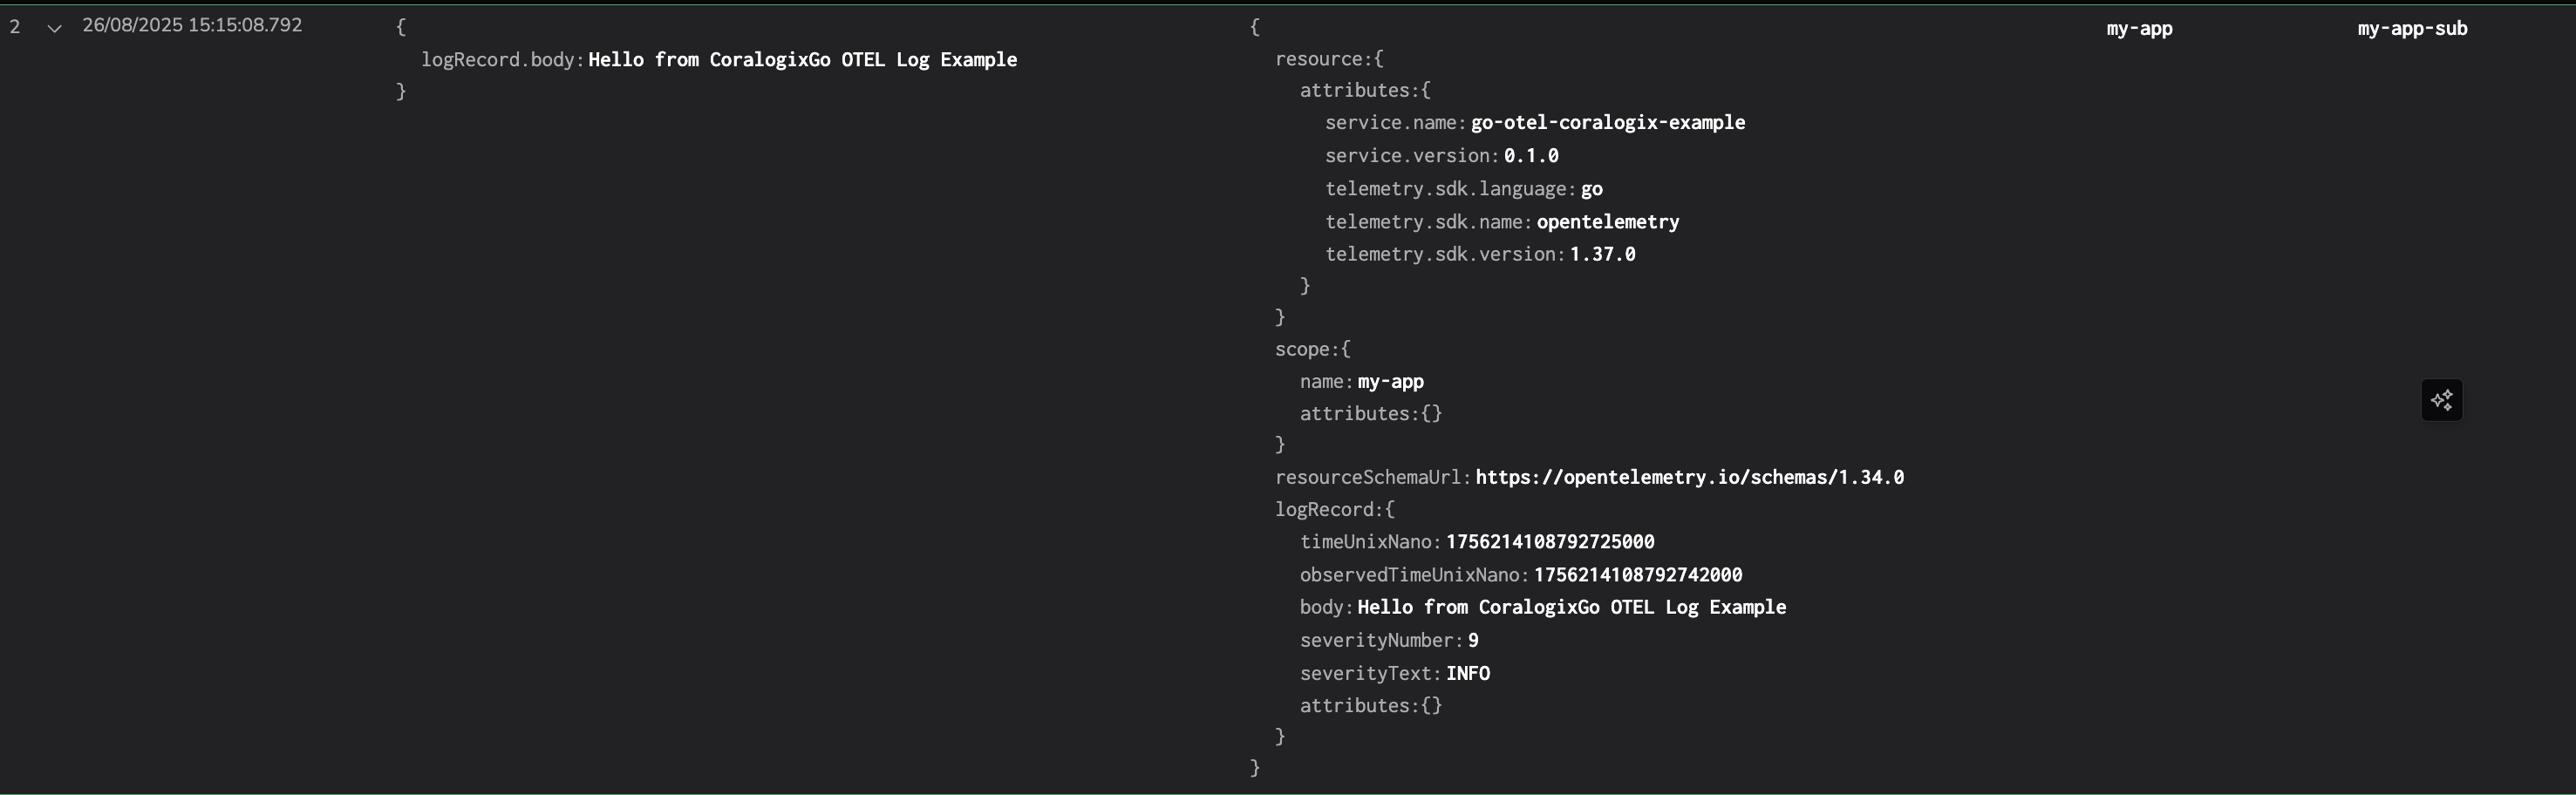
Task: Click the service.version value 0.1.0
Action: [x=1531, y=155]
